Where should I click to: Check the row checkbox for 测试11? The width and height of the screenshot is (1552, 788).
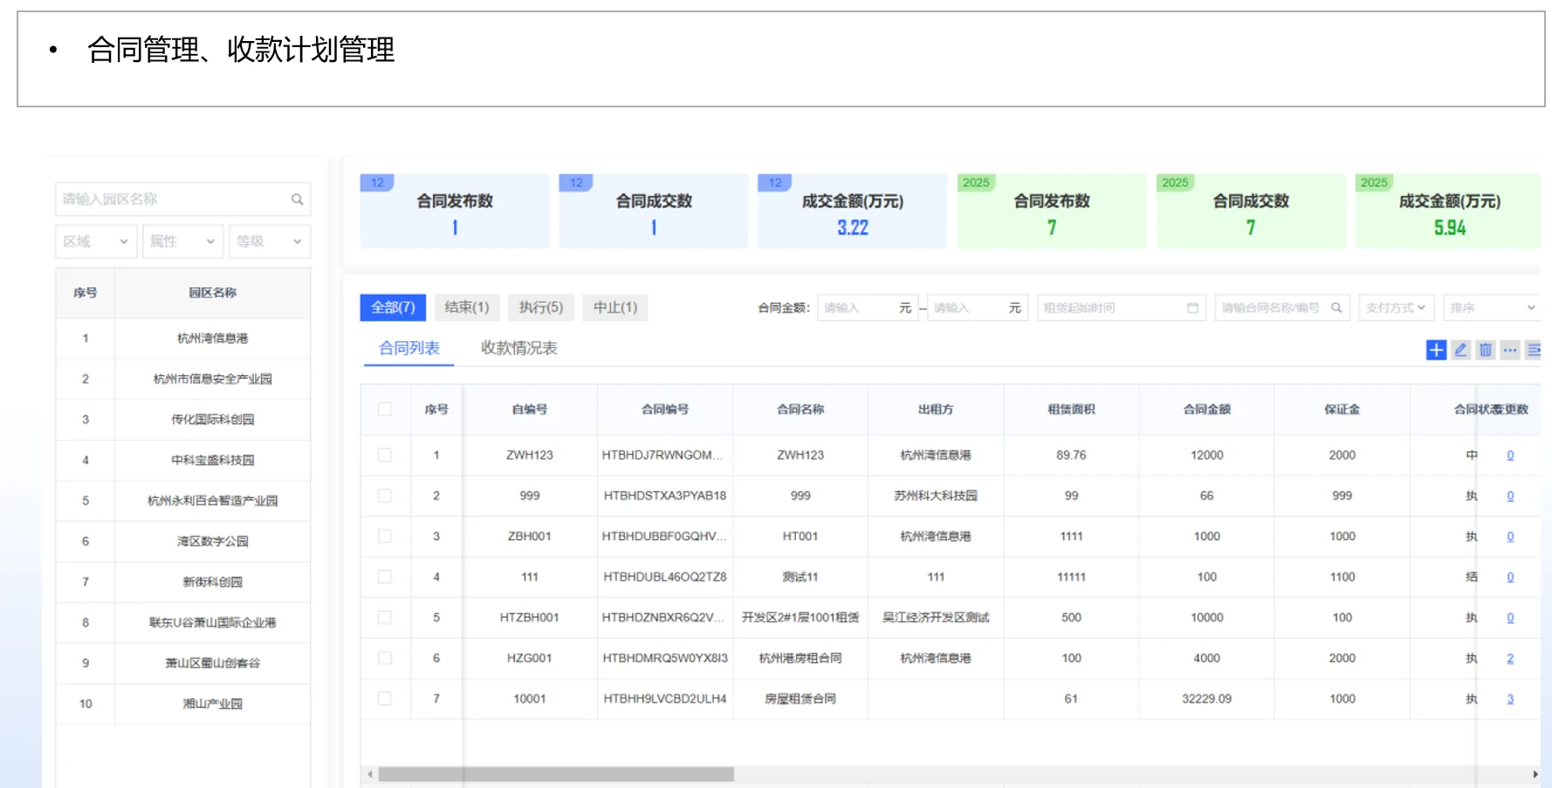385,577
